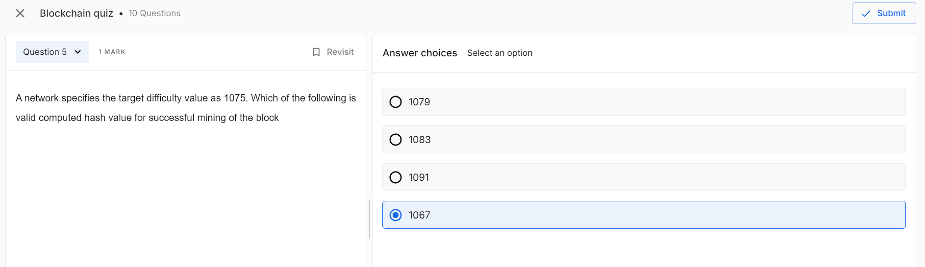Select the 1079 radio button
Screen dimensions: 925x267
[396, 102]
